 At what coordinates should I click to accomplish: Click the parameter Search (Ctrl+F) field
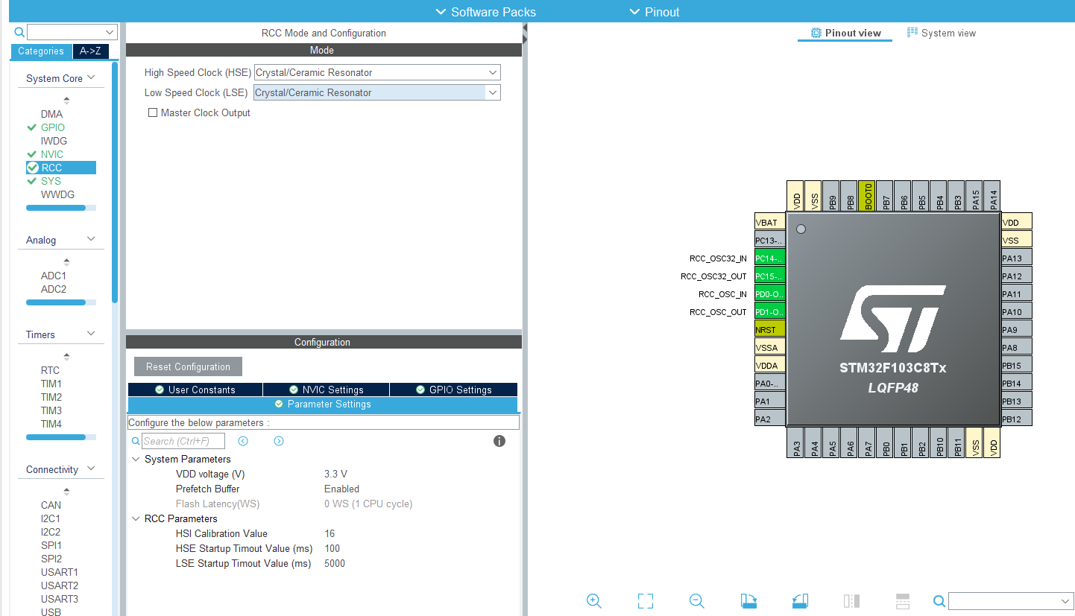(183, 441)
